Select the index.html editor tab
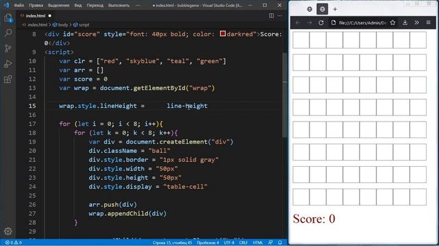Image resolution: width=439 pixels, height=246 pixels. pyautogui.click(x=35, y=16)
